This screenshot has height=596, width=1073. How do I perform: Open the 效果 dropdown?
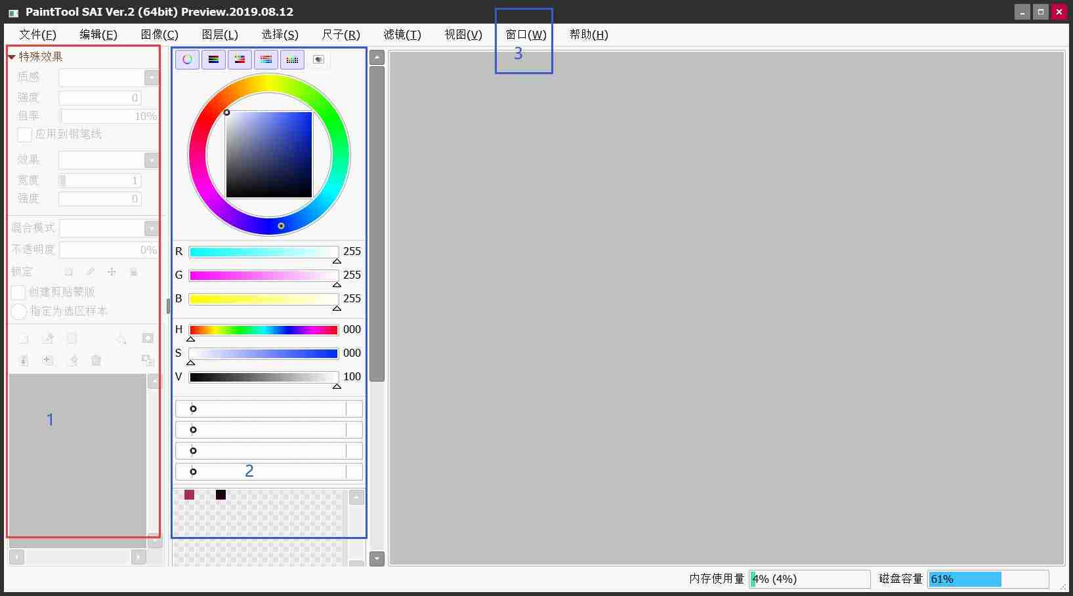[x=152, y=160]
